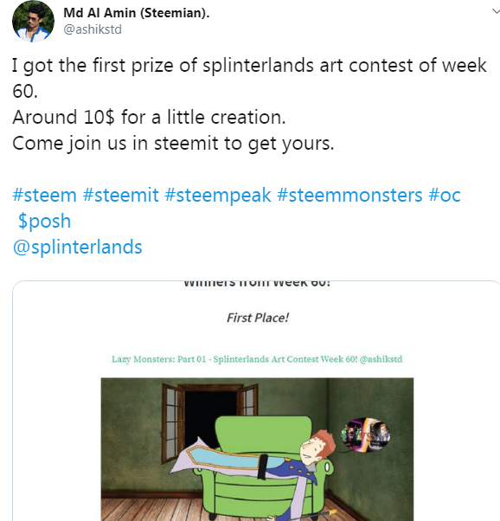Click the tweet text about first prize
The height and width of the screenshot is (521, 500).
click(x=249, y=78)
